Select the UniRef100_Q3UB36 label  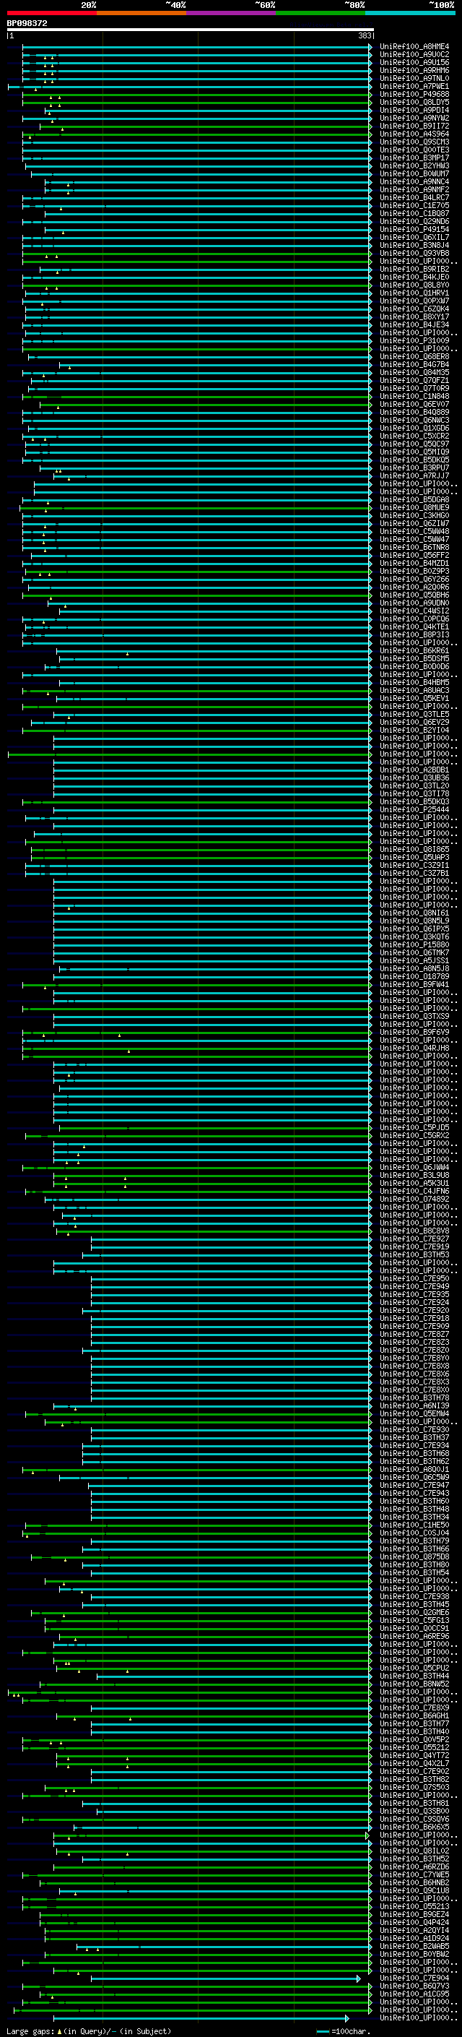(x=414, y=778)
